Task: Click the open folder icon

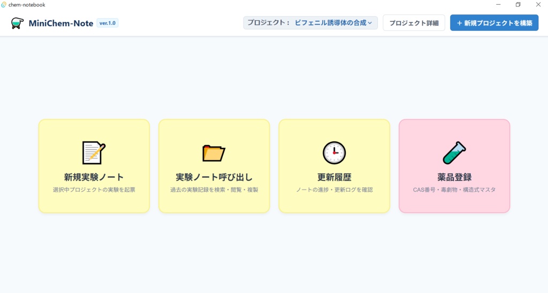Action: [x=214, y=153]
